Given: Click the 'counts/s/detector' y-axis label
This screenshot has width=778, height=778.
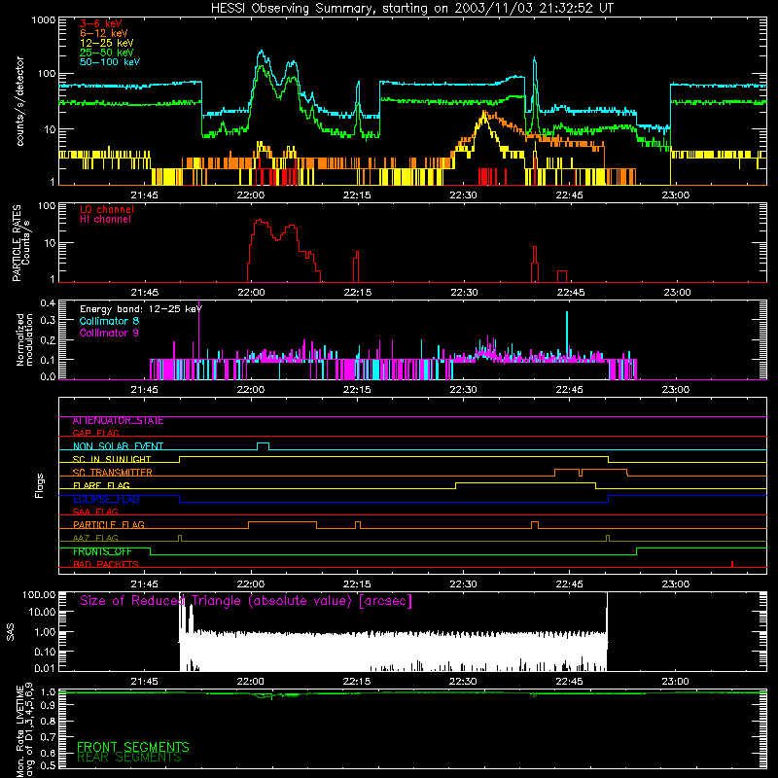Looking at the screenshot, I should tap(20, 101).
